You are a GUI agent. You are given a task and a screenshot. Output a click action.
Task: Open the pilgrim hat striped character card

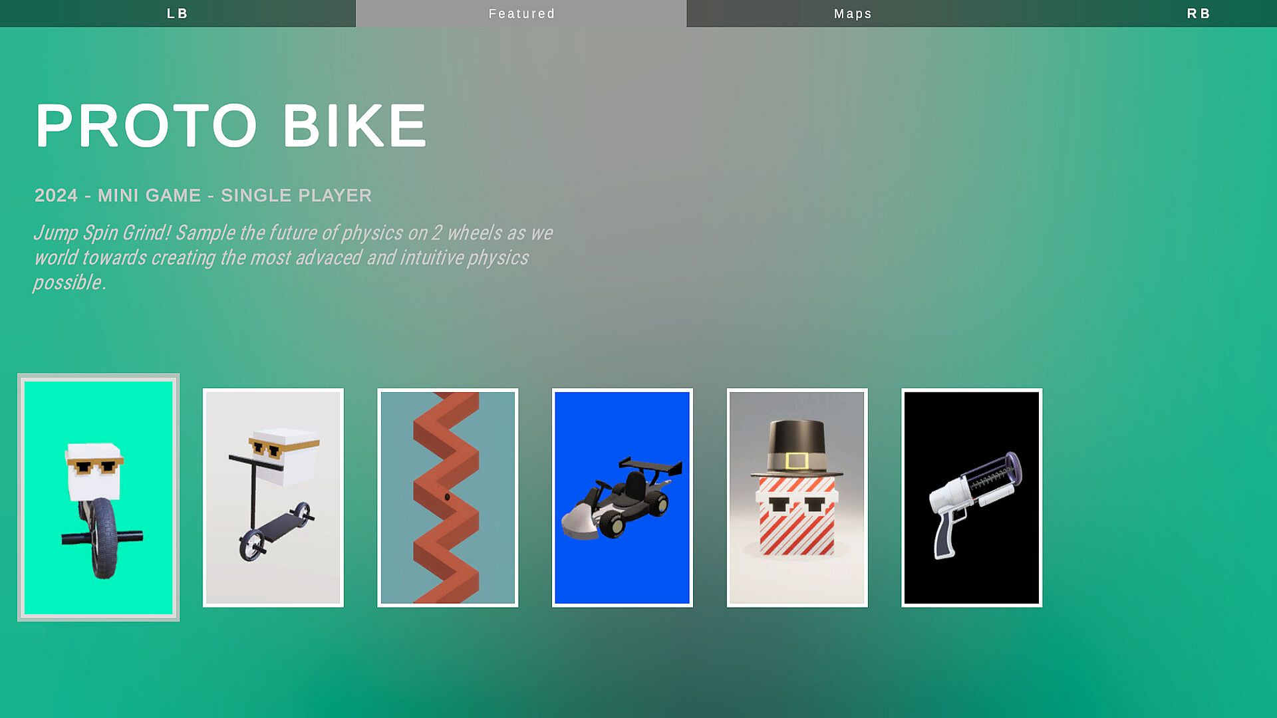pos(797,497)
